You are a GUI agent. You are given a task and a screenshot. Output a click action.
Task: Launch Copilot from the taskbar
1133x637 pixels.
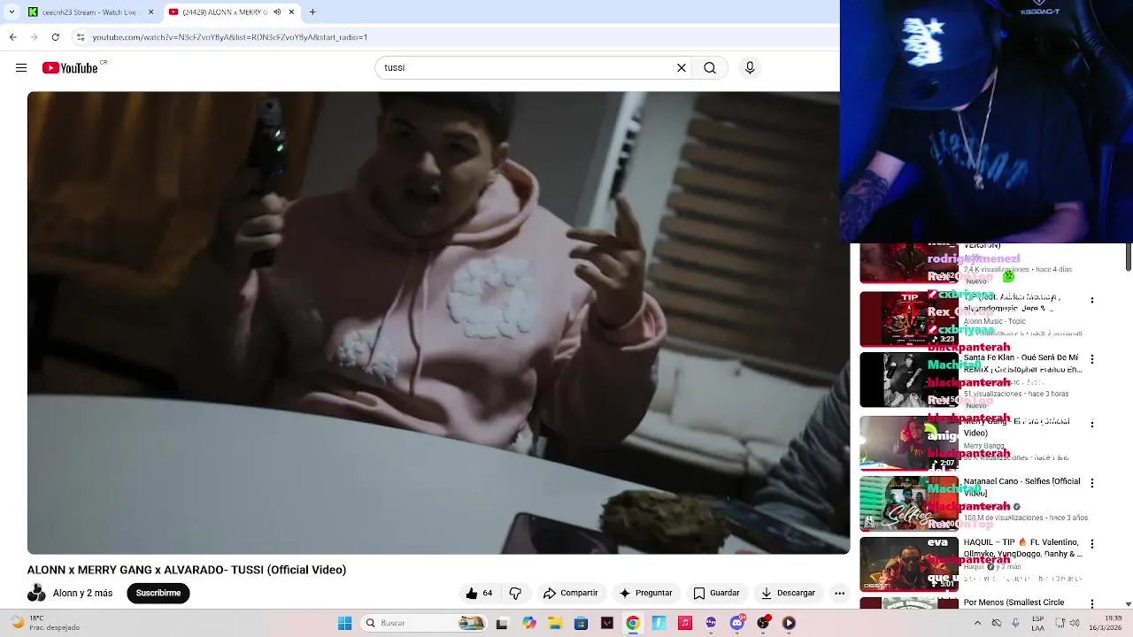point(529,623)
